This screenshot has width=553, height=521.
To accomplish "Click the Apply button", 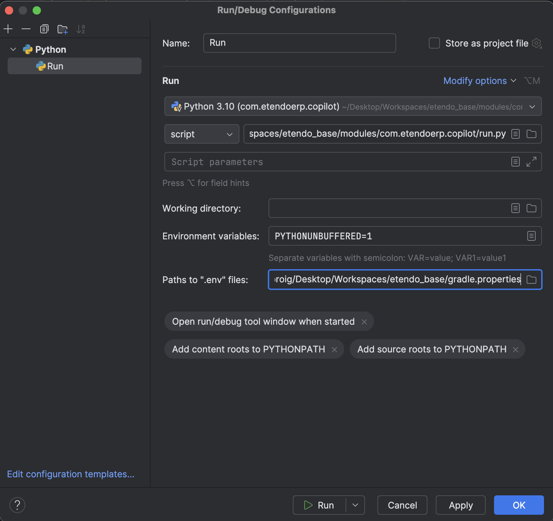I will click(x=460, y=505).
